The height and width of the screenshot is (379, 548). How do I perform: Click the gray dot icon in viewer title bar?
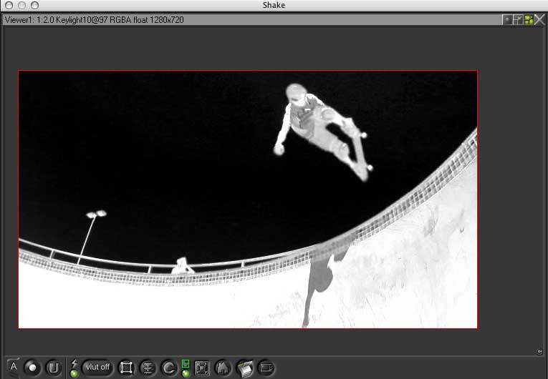[x=507, y=20]
